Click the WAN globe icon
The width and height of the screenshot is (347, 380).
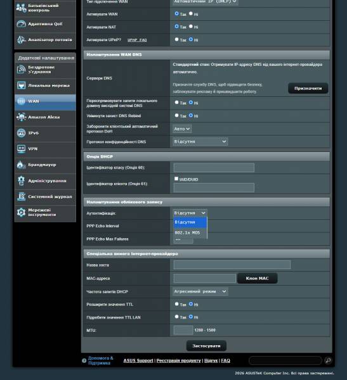click(x=21, y=101)
